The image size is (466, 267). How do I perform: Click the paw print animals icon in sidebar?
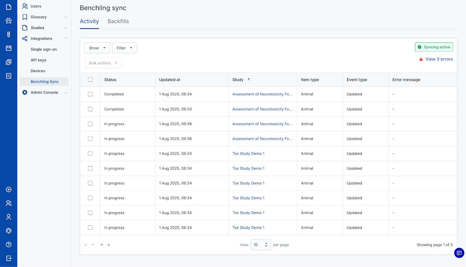click(8, 21)
